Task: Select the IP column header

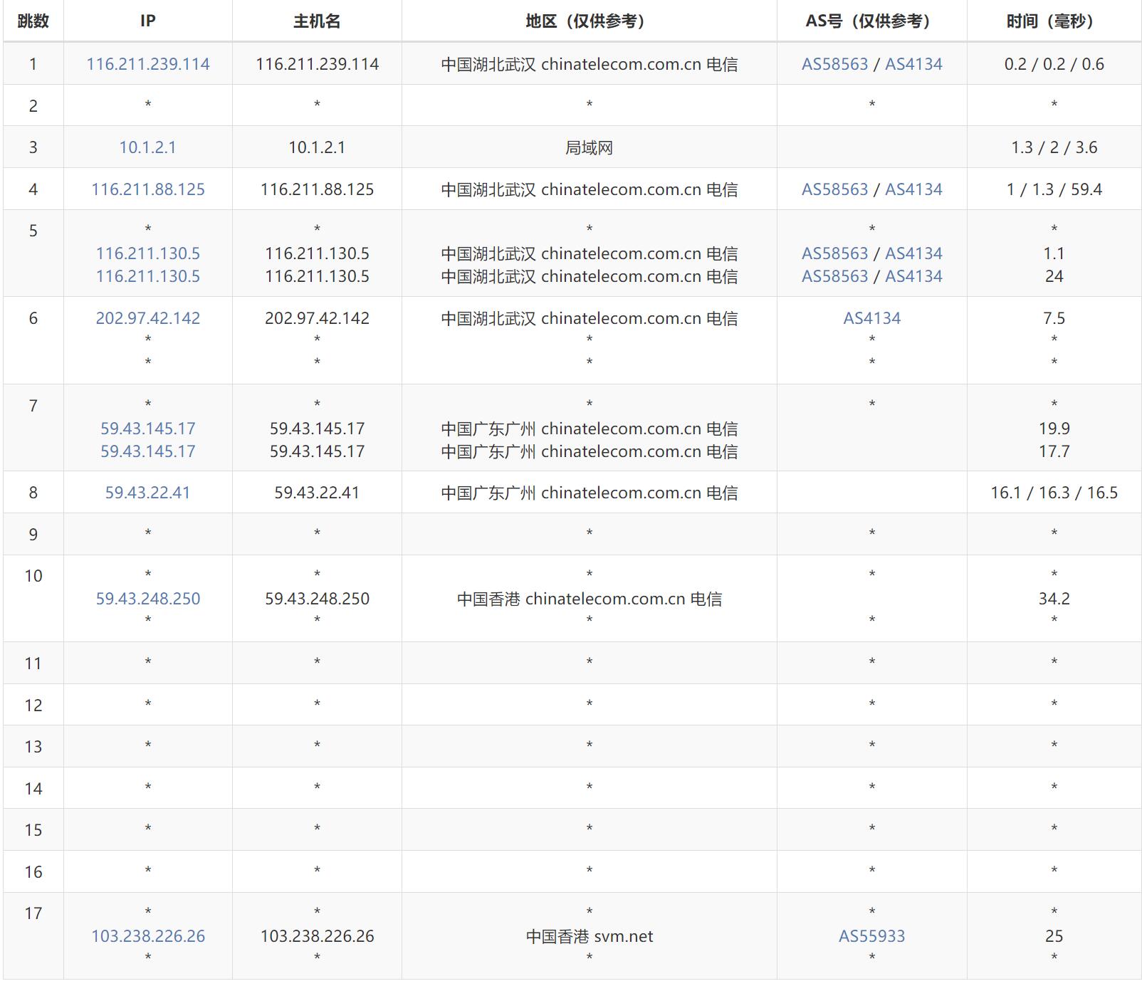Action: click(x=148, y=21)
